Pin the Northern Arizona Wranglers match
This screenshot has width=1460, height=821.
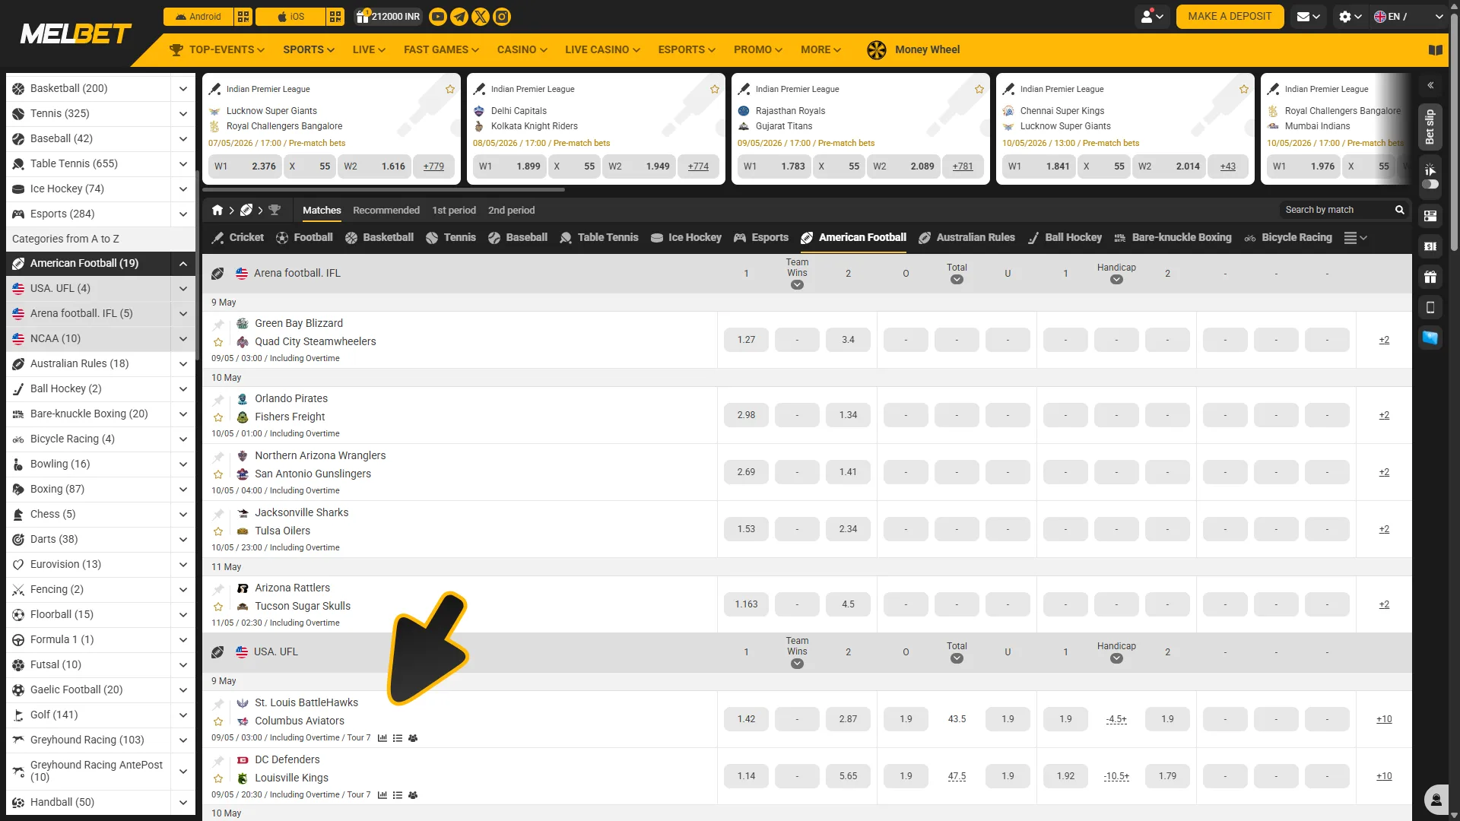tap(218, 457)
